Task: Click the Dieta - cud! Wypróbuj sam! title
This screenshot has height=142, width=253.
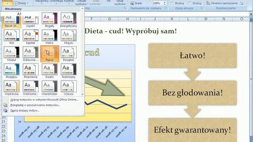Action: point(130,31)
